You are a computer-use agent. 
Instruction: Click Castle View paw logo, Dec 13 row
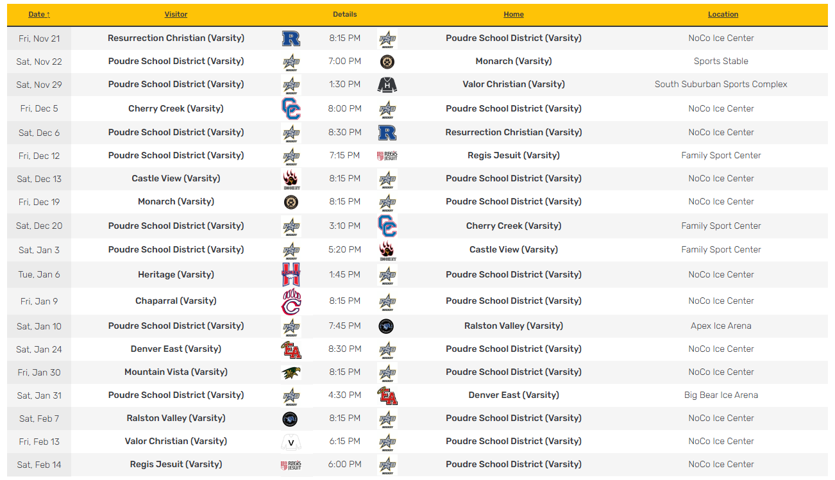(291, 179)
